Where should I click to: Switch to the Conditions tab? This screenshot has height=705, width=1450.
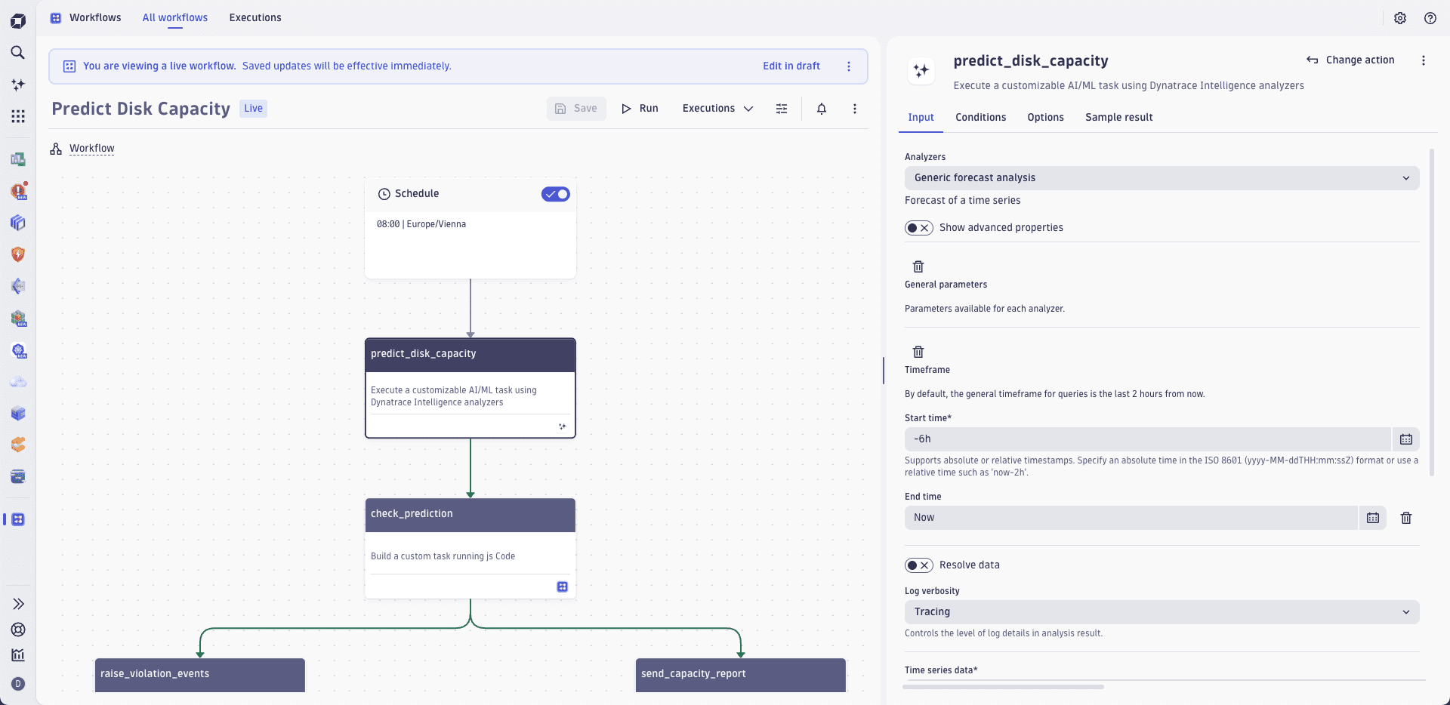click(981, 117)
